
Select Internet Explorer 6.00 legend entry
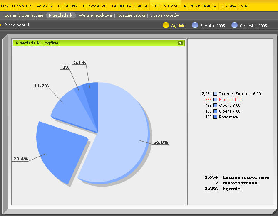point(240,93)
